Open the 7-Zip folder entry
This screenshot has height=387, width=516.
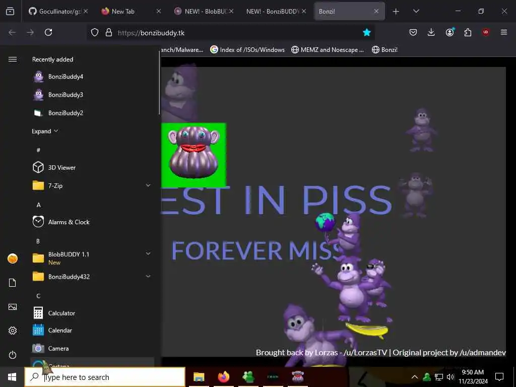point(92,185)
